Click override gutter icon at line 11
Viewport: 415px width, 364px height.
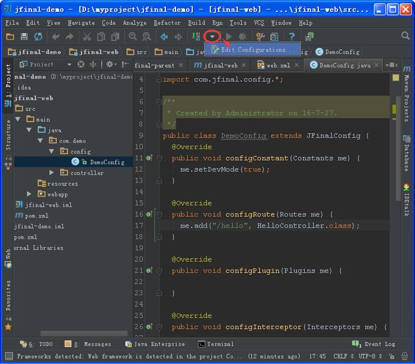click(149, 158)
